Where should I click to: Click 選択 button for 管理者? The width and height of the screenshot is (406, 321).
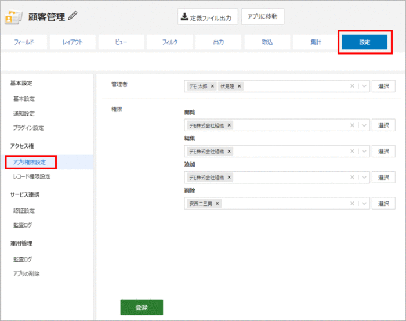pyautogui.click(x=383, y=86)
